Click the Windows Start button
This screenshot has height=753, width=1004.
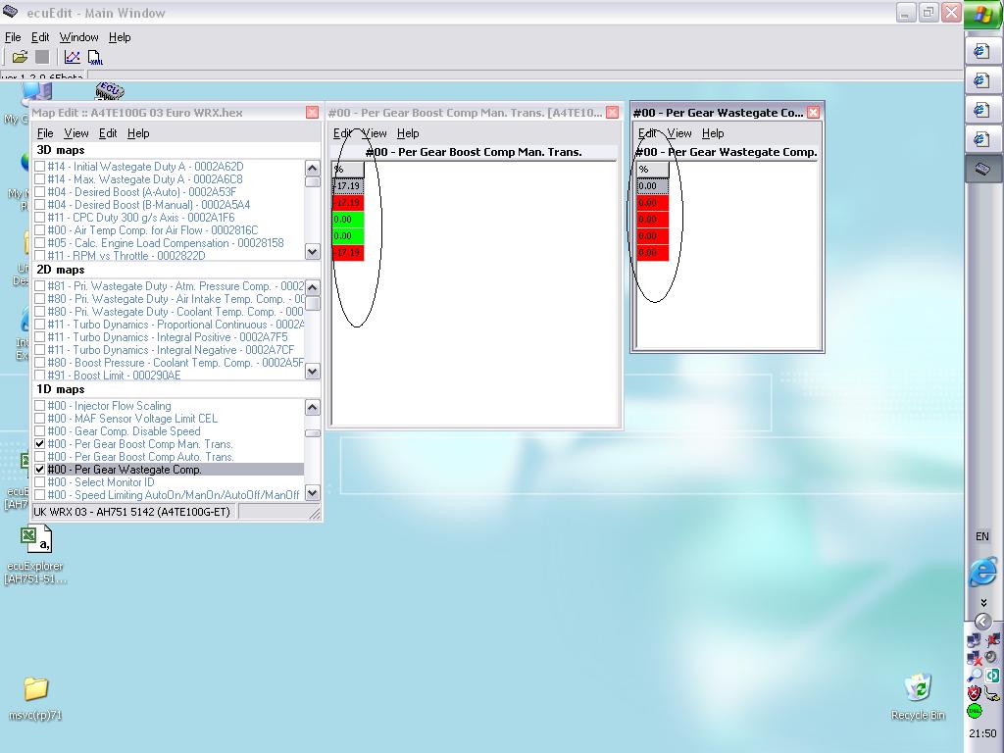983,16
